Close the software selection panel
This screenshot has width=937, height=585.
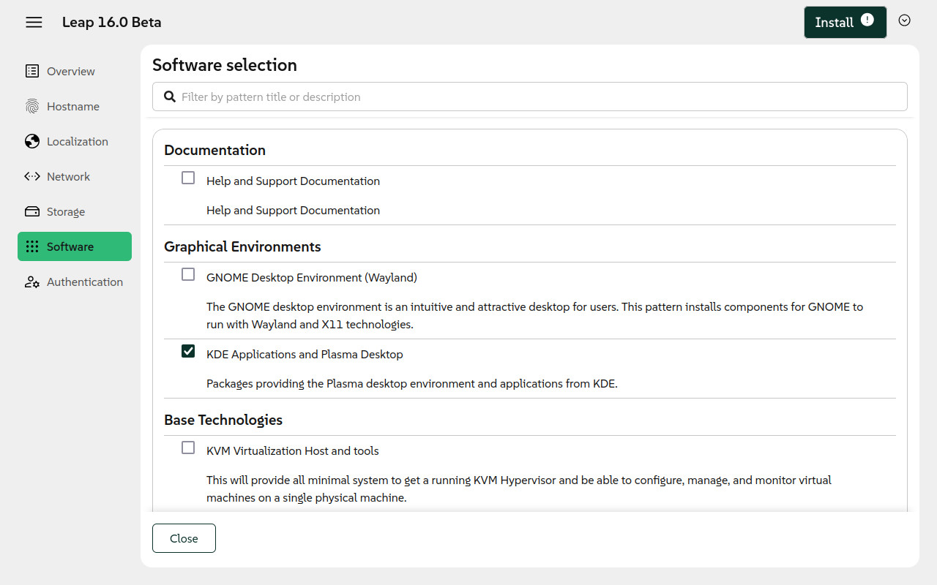(184, 538)
